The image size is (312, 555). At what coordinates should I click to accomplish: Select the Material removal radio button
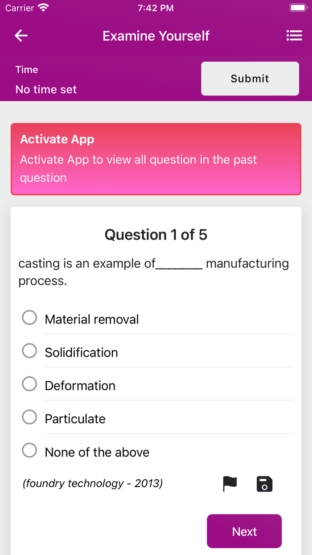pyautogui.click(x=29, y=318)
